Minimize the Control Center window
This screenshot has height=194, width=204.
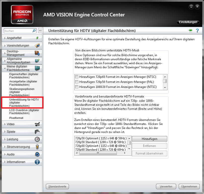coord(191,7)
